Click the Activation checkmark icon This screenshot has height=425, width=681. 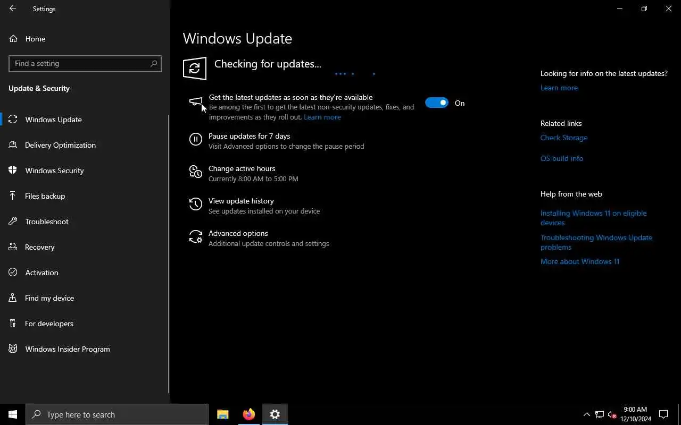coord(13,273)
